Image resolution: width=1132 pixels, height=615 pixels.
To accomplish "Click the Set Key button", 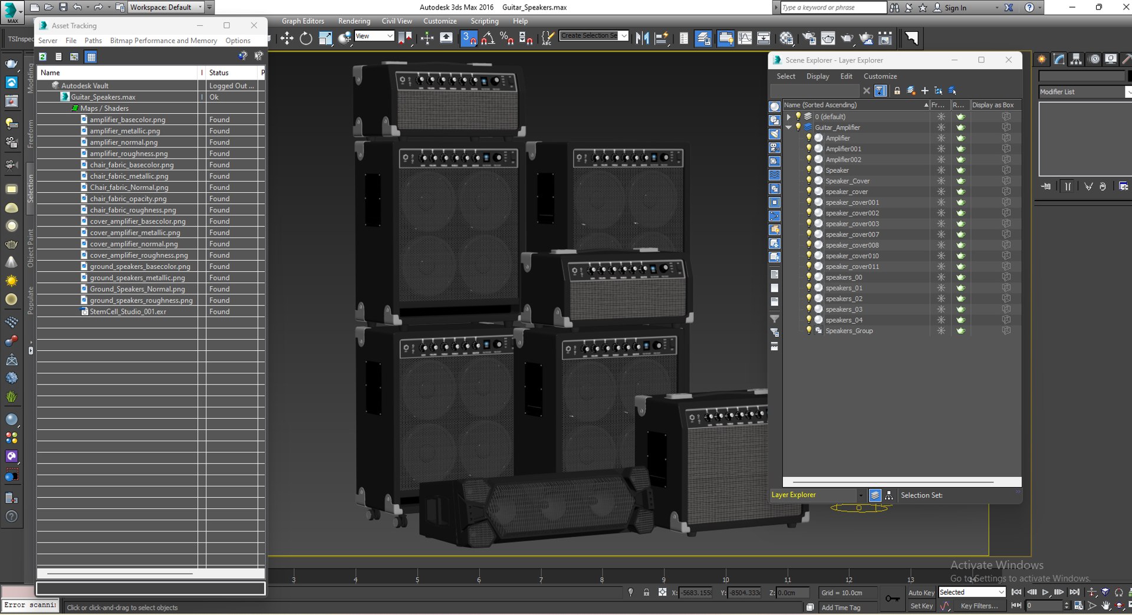I will pyautogui.click(x=921, y=606).
